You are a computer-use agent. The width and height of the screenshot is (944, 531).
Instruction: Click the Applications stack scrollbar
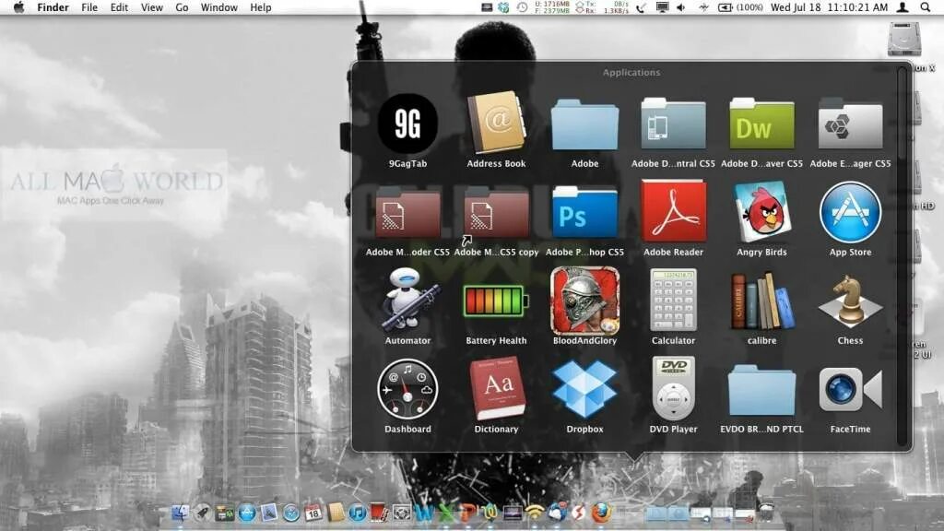tap(902, 255)
